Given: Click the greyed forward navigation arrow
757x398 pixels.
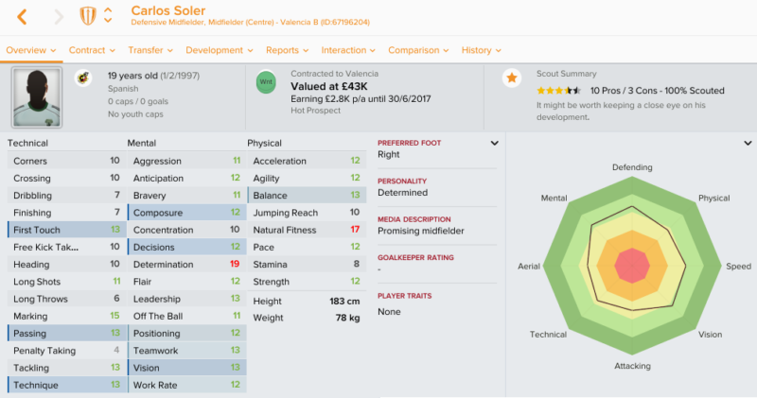Looking at the screenshot, I should click(x=59, y=17).
